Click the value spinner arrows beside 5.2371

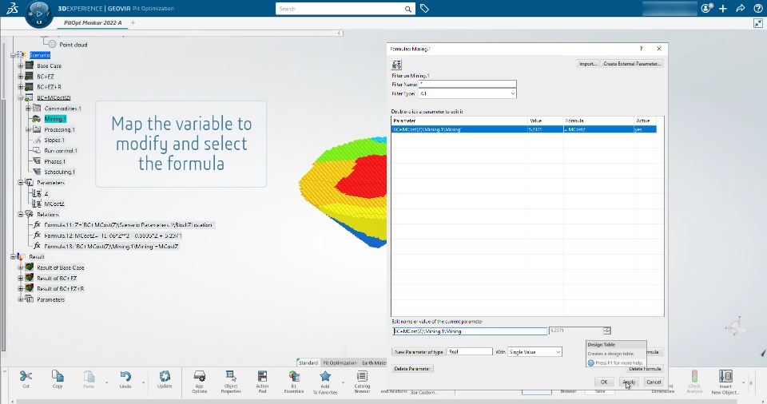pos(607,331)
